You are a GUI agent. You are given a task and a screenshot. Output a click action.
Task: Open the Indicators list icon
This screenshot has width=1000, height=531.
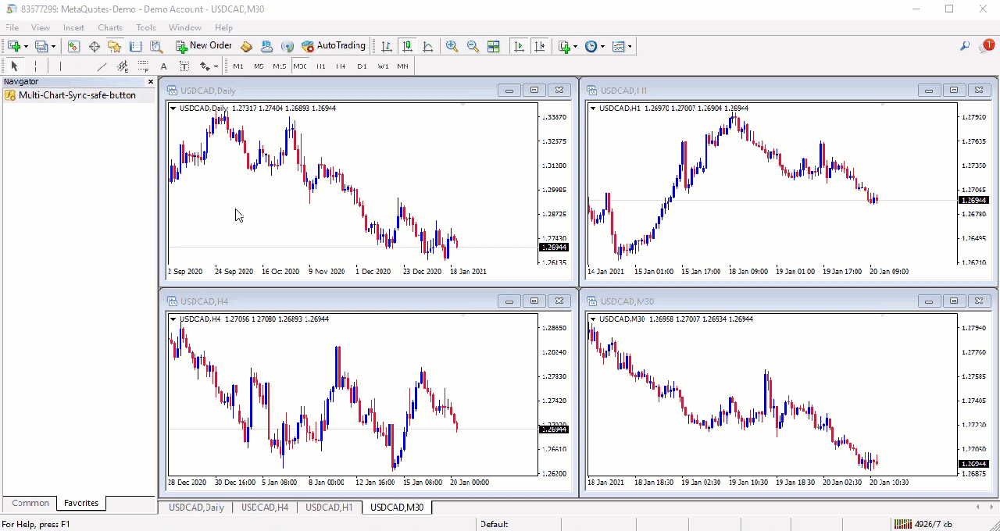(x=564, y=47)
